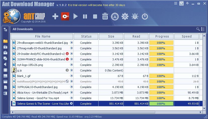
Task: Open the hamburger menu in title bar
Action: point(176,3)
